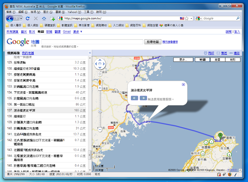The image size is (248, 182).
Task: Click the envelope icon for 傳送
Action: pyautogui.click(x=218, y=53)
